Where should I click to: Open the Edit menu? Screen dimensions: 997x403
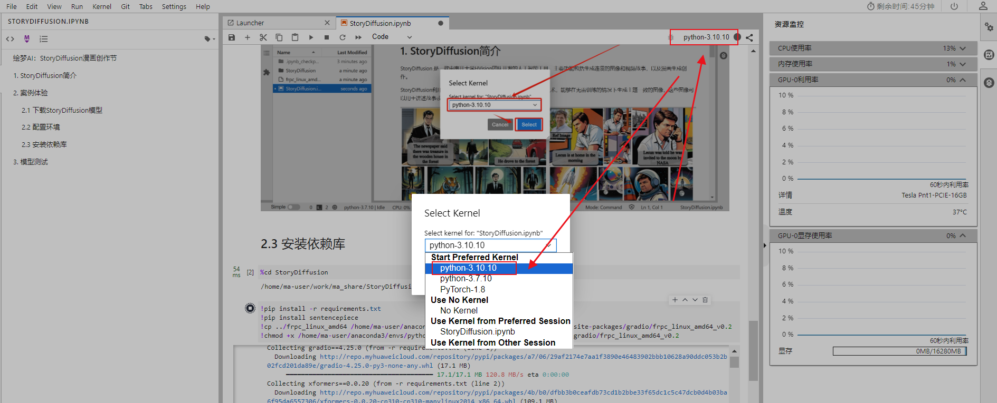32,6
